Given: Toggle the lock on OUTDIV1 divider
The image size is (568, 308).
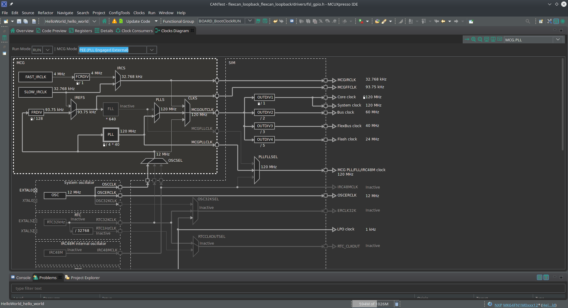Looking at the screenshot, I should pyautogui.click(x=259, y=104).
